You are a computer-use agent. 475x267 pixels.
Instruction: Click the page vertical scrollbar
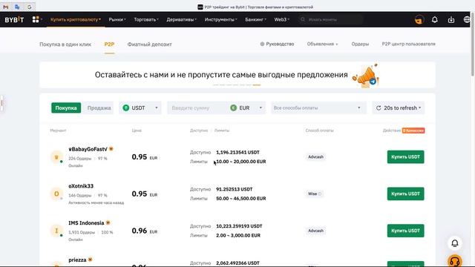pyautogui.click(x=473, y=44)
